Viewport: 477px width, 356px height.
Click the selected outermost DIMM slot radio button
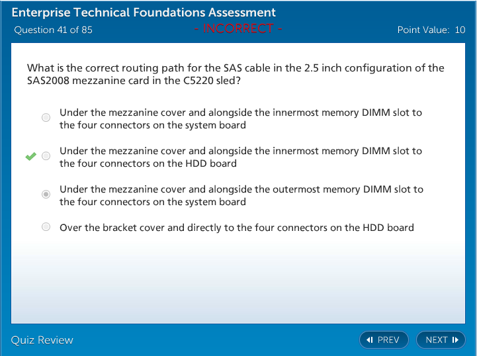46,195
